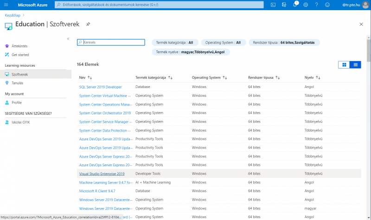Open the feedback smiley icon
This screenshot has width=371, height=220.
(327, 5)
